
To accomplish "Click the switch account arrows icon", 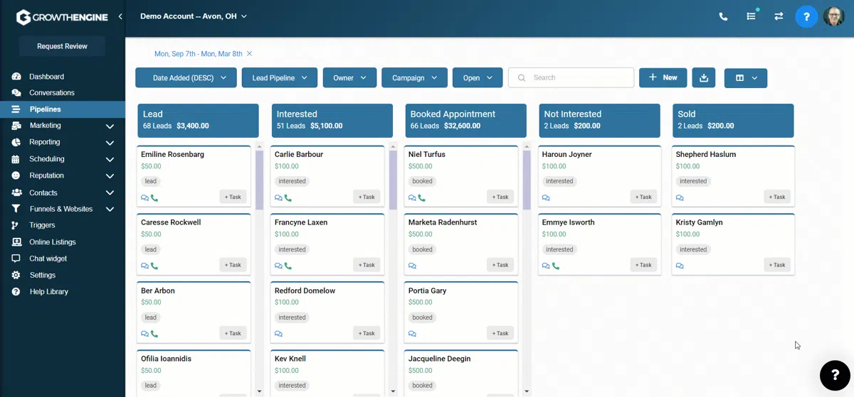I will (779, 16).
